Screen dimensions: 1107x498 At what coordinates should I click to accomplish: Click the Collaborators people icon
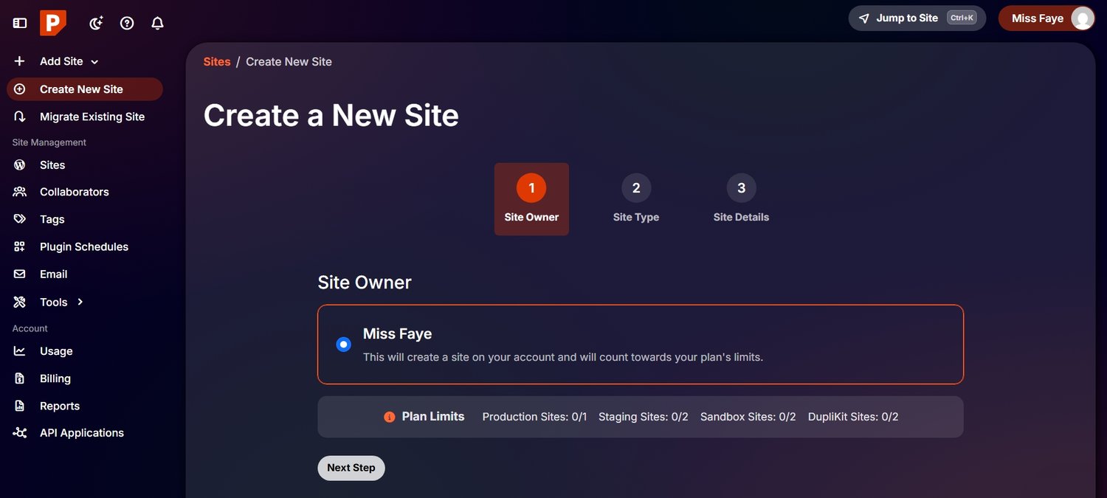pyautogui.click(x=20, y=192)
